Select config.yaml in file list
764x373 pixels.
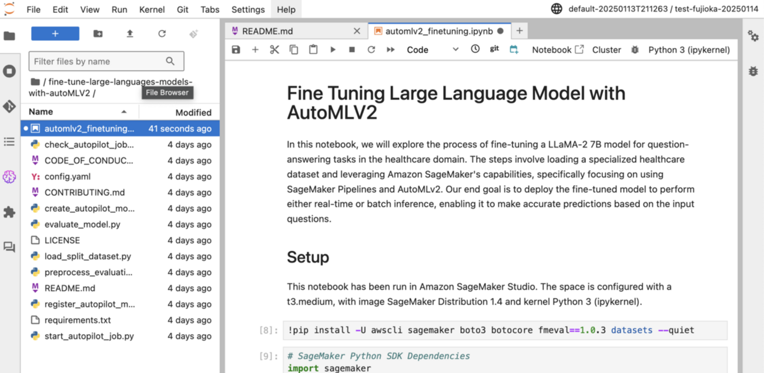point(120,176)
